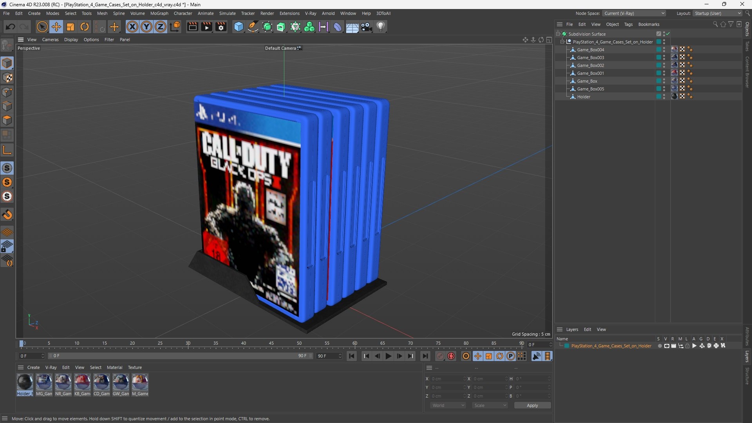Open Object Manager Tags menu
752x423 pixels.
click(x=628, y=24)
